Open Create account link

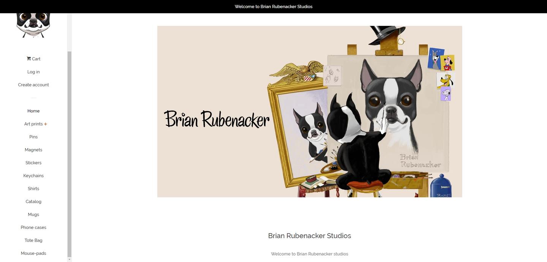[x=33, y=85]
